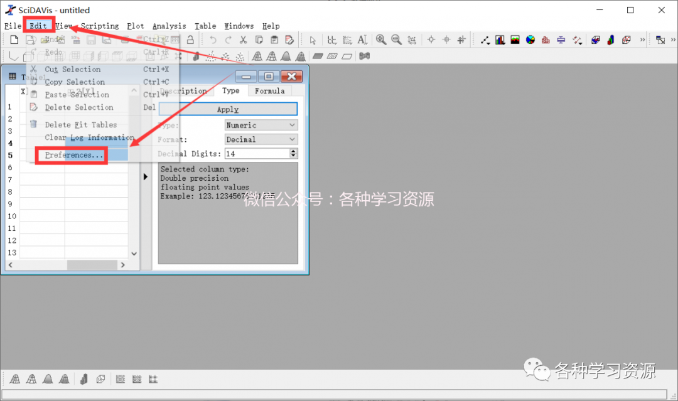Select the text AI tool icon
The height and width of the screenshot is (401, 678).
tap(362, 40)
